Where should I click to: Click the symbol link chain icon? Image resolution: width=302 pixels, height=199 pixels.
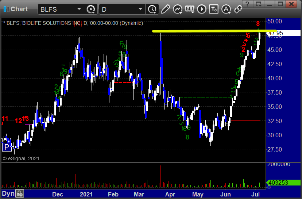(238, 9)
